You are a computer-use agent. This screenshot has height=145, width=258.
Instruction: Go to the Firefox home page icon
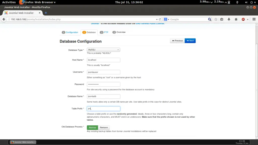coord(236,19)
